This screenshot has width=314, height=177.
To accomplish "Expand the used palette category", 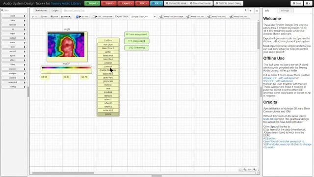I will click(14, 16).
